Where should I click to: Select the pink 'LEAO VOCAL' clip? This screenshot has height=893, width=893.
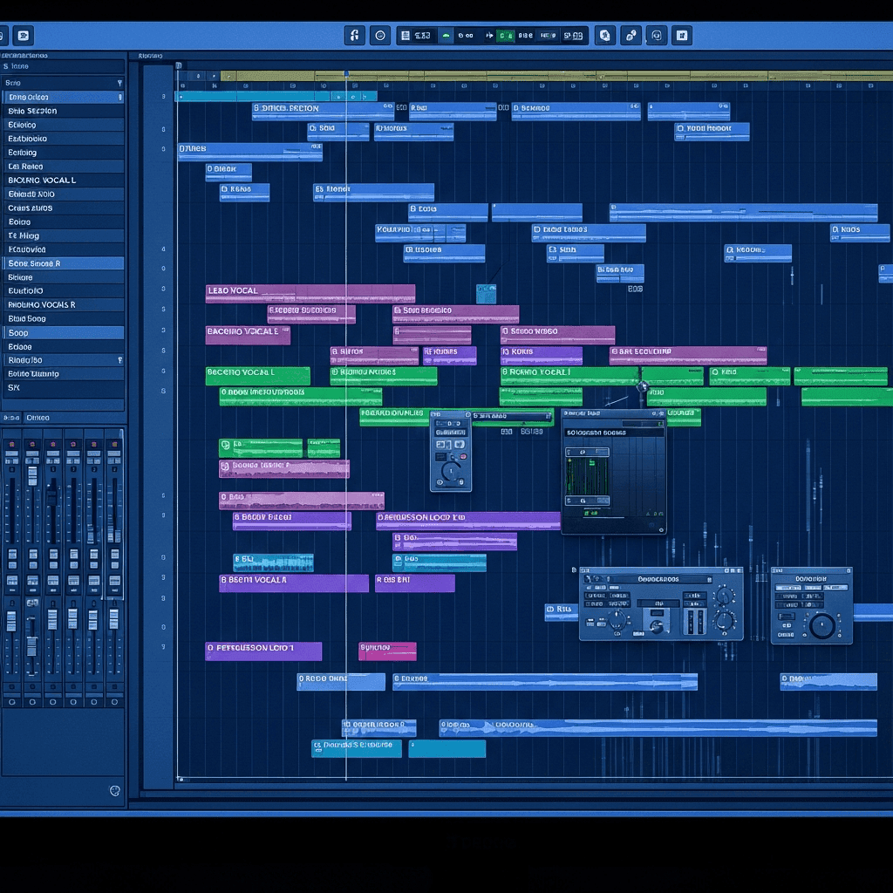click(x=310, y=293)
